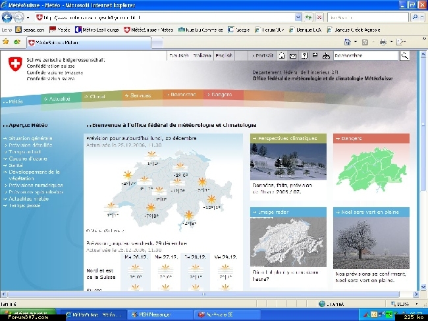
Task: Open the Rue du Commerce bookmark
Action: coord(201,30)
